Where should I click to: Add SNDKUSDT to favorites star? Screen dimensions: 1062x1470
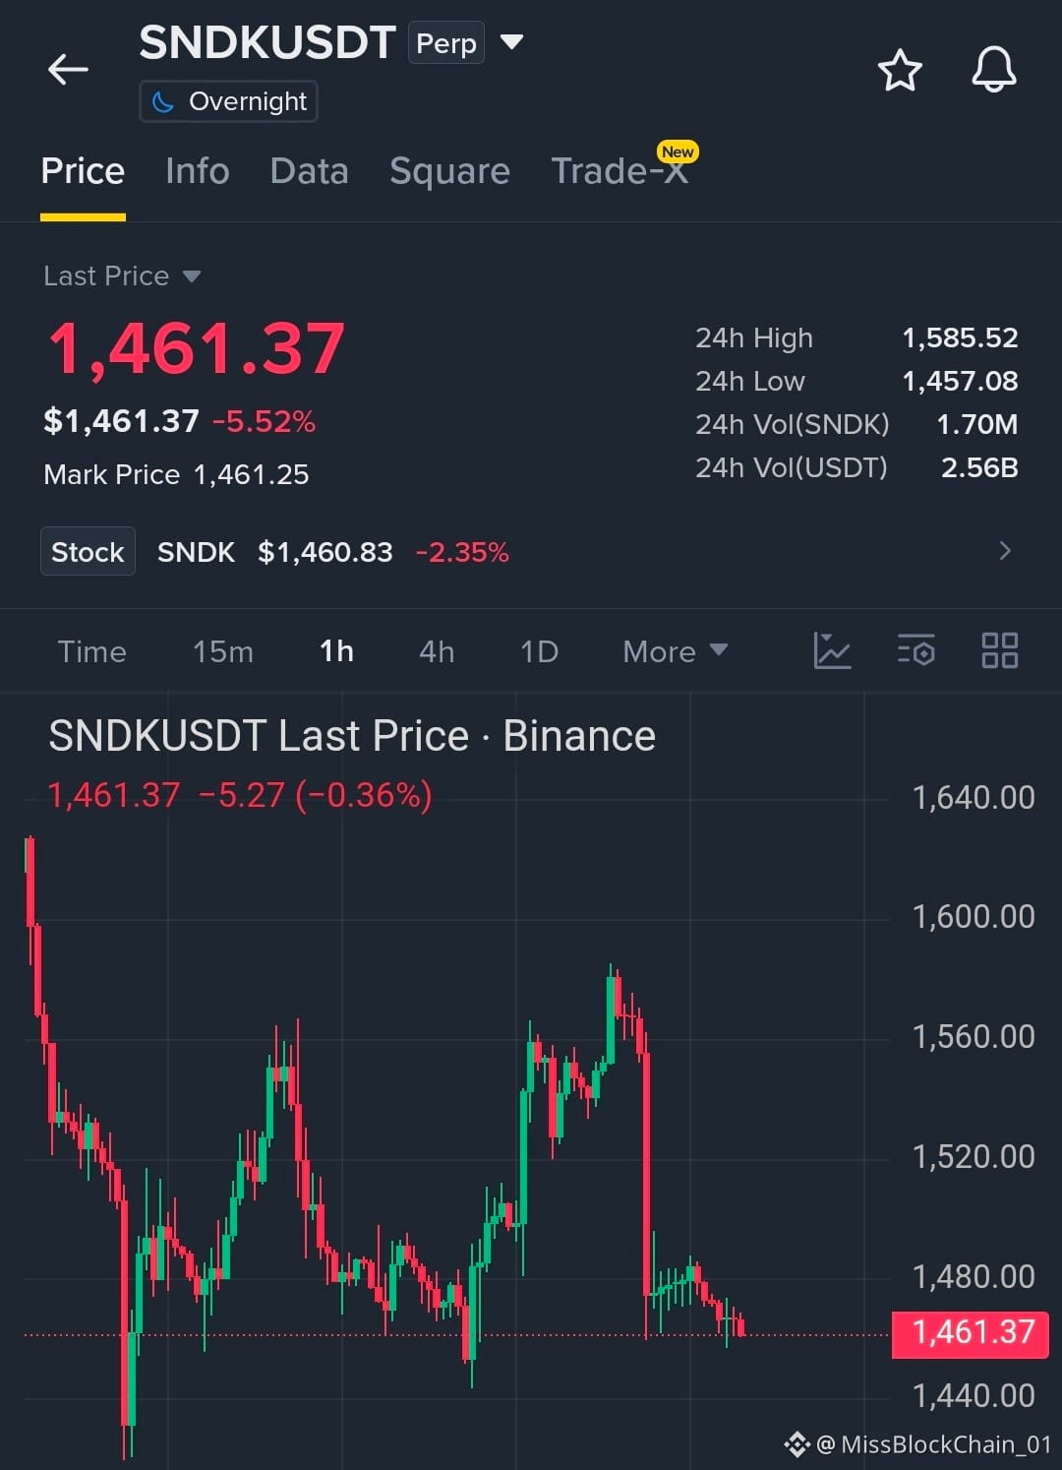pos(899,71)
